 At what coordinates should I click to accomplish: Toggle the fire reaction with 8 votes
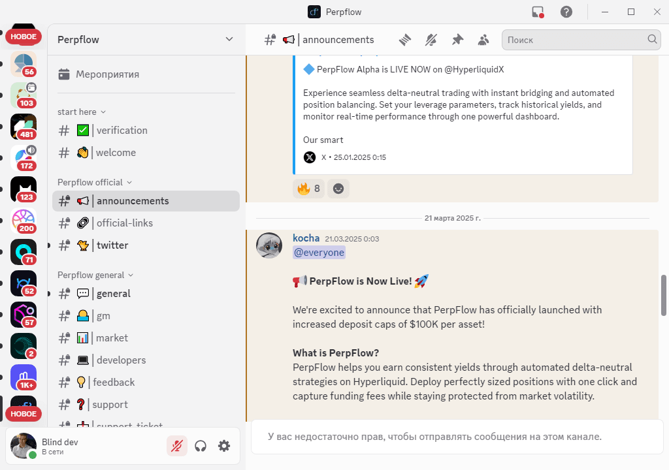308,189
